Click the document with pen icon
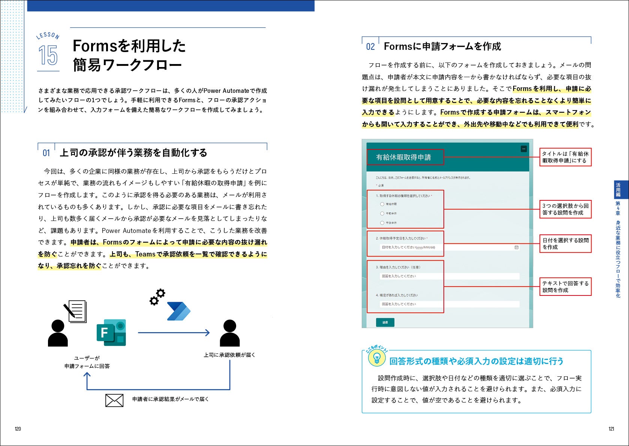629x446 pixels. tap(75, 312)
